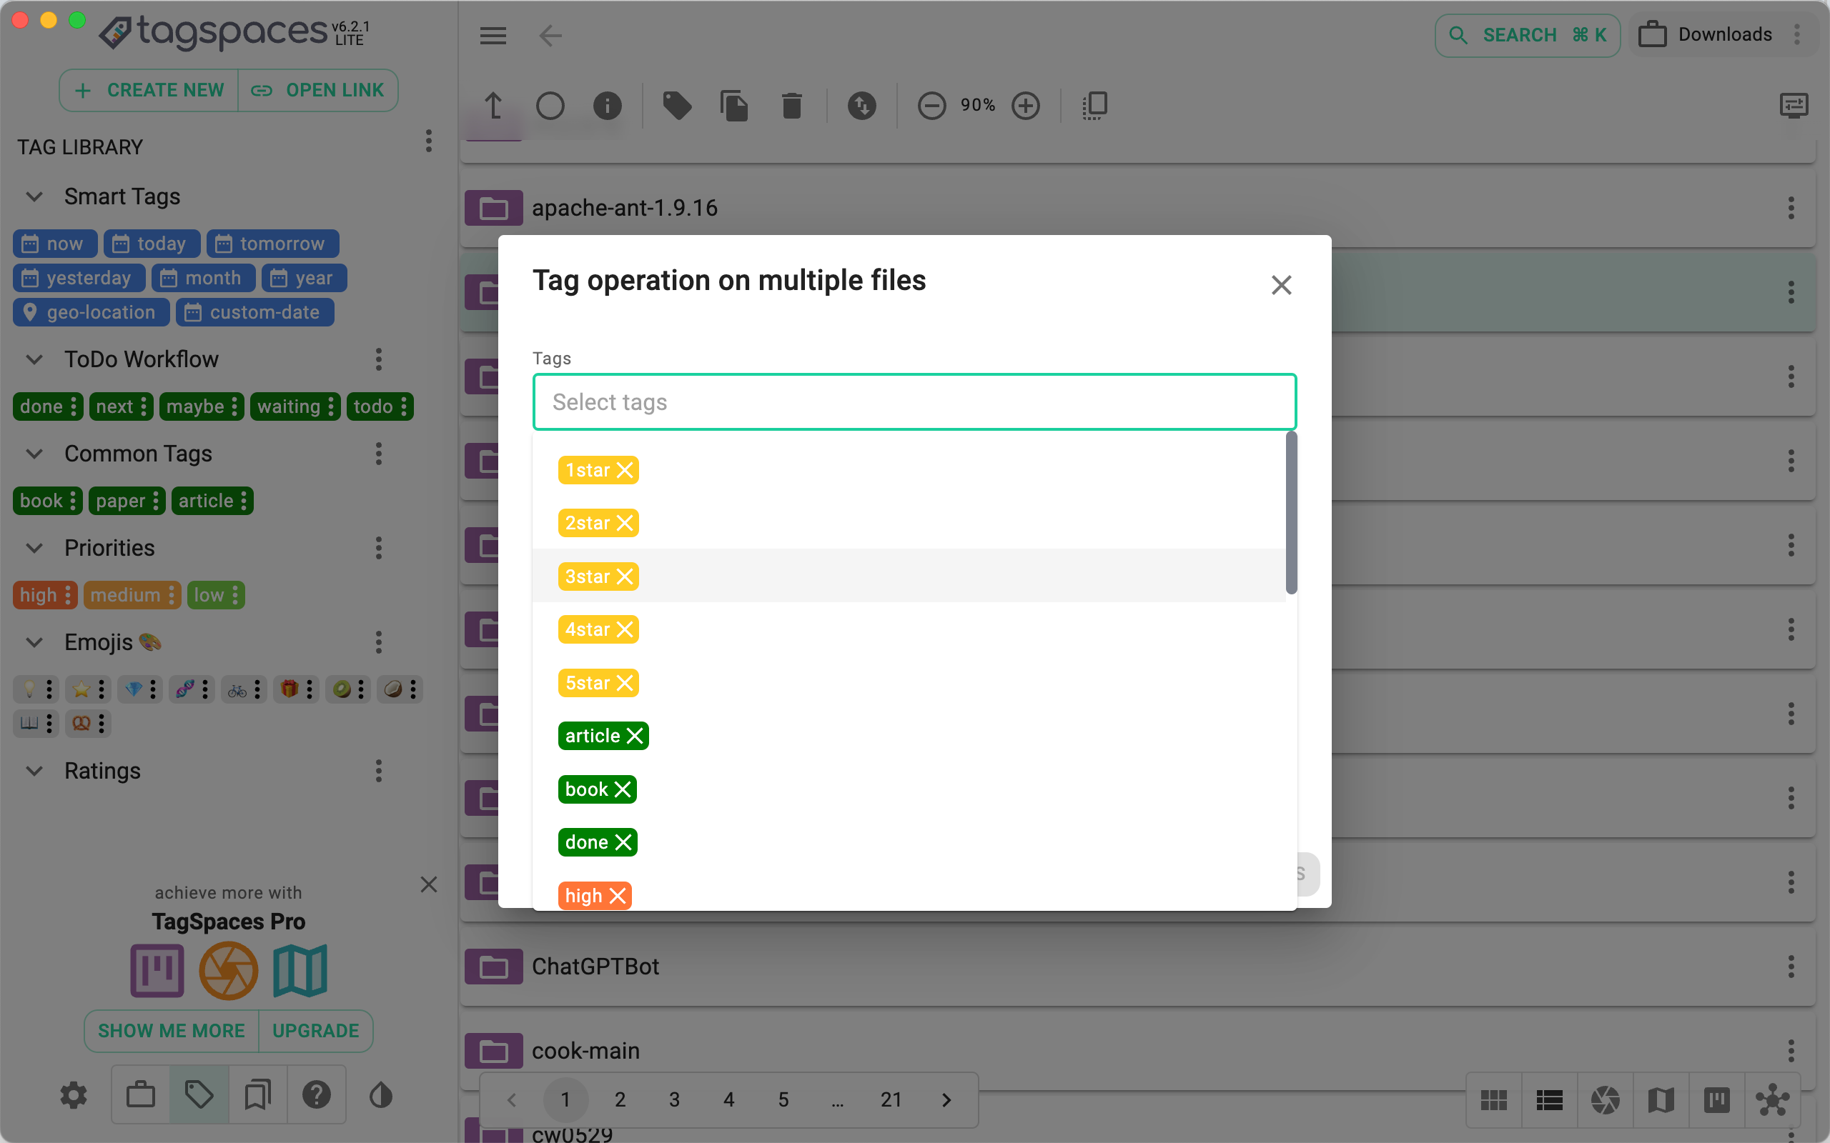Click the teal map promo icon

click(x=300, y=971)
